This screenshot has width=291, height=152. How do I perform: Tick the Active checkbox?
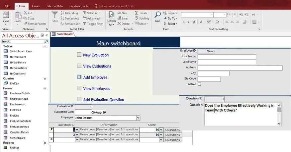[x=199, y=84]
